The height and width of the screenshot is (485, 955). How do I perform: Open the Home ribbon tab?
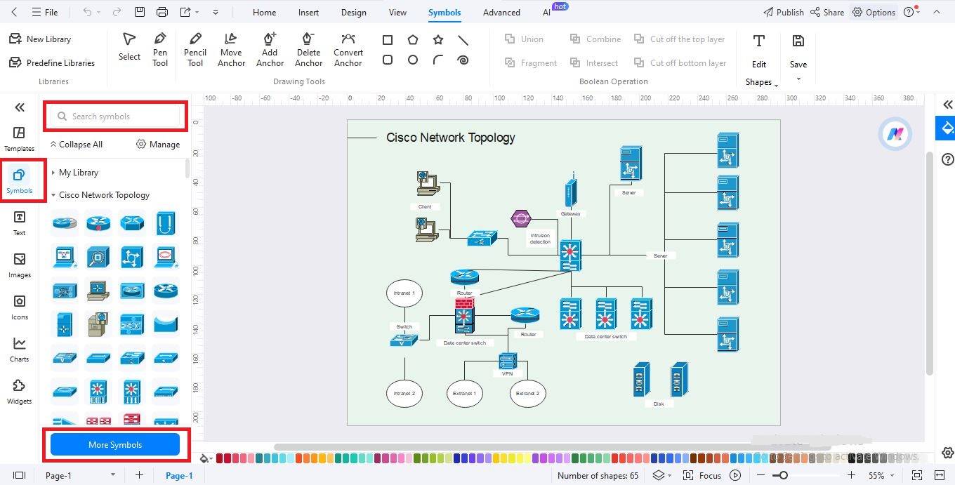click(264, 12)
